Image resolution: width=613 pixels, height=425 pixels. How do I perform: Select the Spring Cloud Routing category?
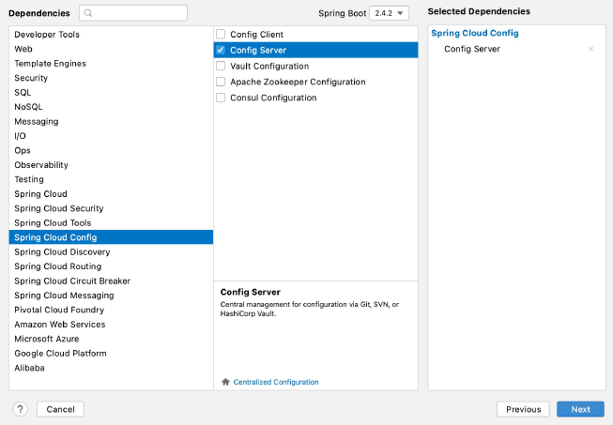tap(111, 266)
